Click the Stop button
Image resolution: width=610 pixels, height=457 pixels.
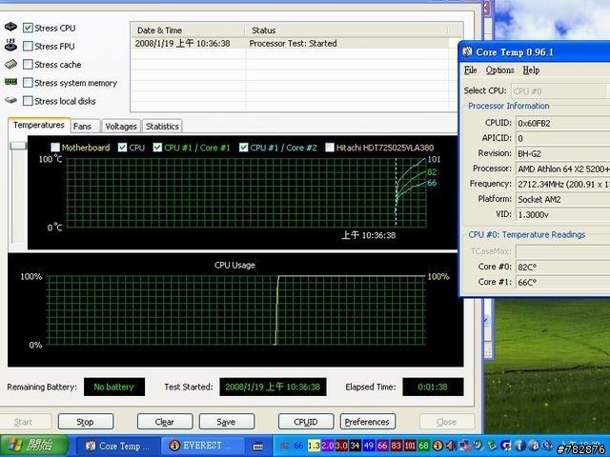[86, 422]
